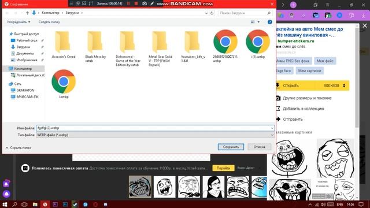Click the Отмена button

[x=260, y=147]
